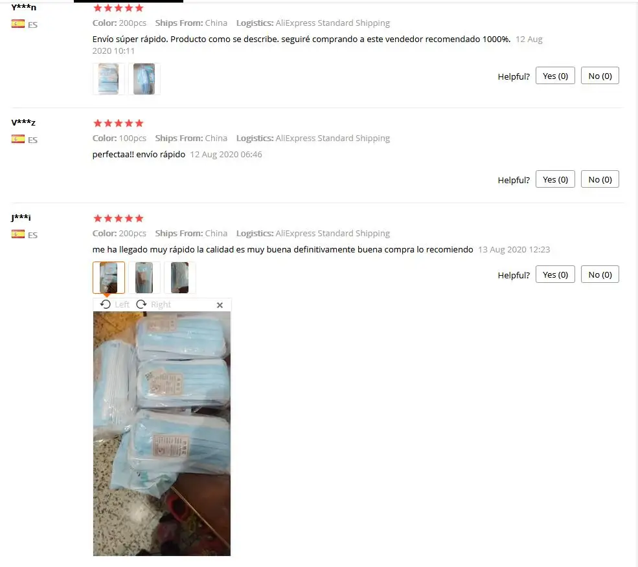The image size is (638, 567).
Task: Close the expanded photo viewer
Action: [220, 305]
